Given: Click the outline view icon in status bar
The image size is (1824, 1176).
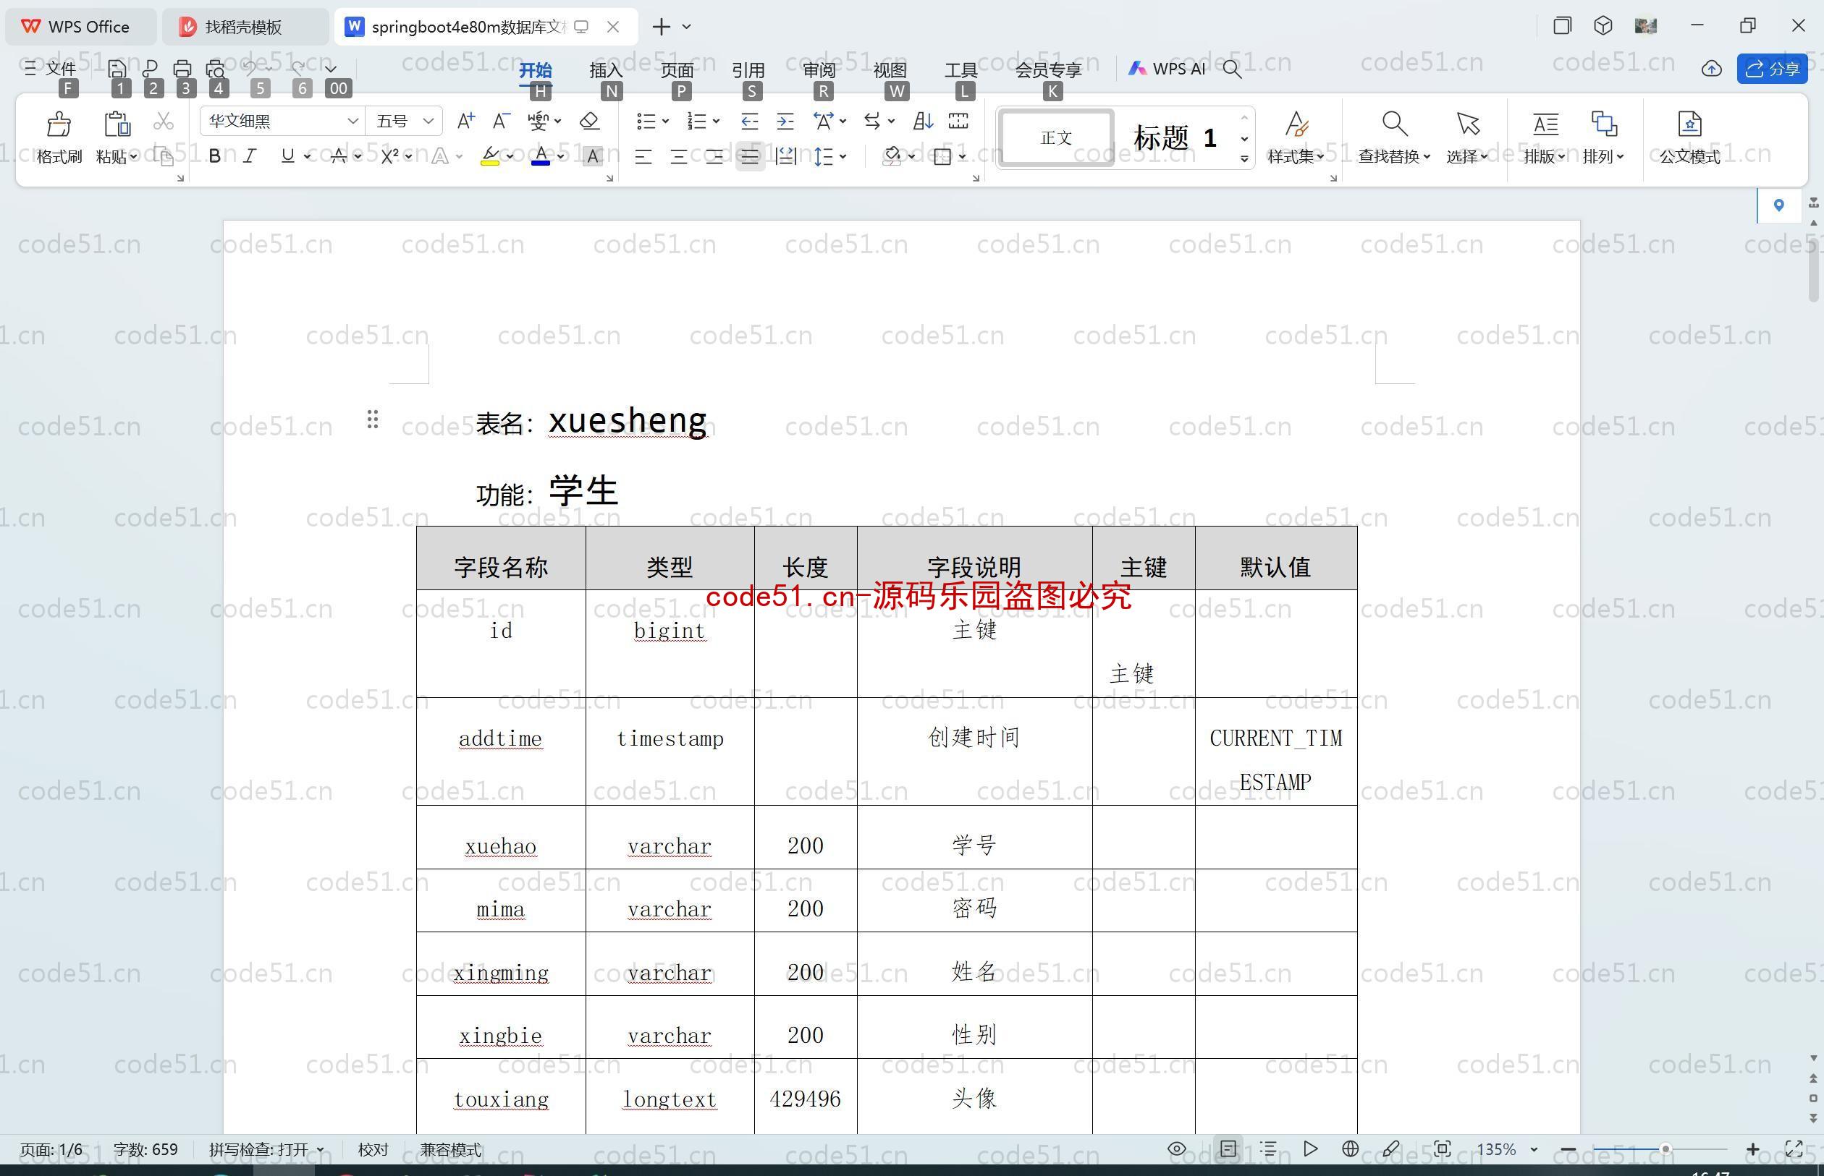Looking at the screenshot, I should click(1268, 1149).
